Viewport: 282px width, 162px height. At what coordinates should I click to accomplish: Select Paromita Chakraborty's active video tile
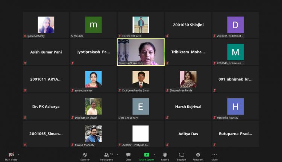[141, 52]
